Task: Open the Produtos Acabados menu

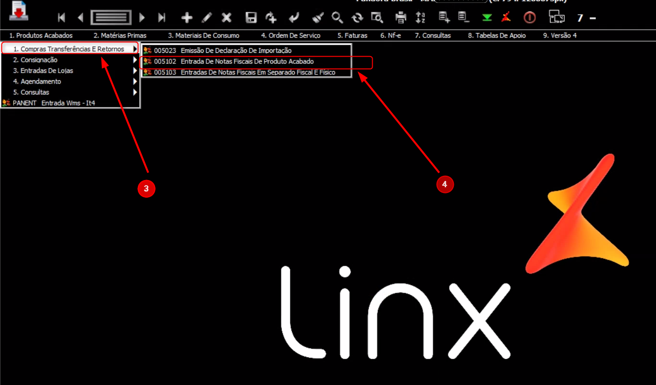Action: click(x=41, y=36)
